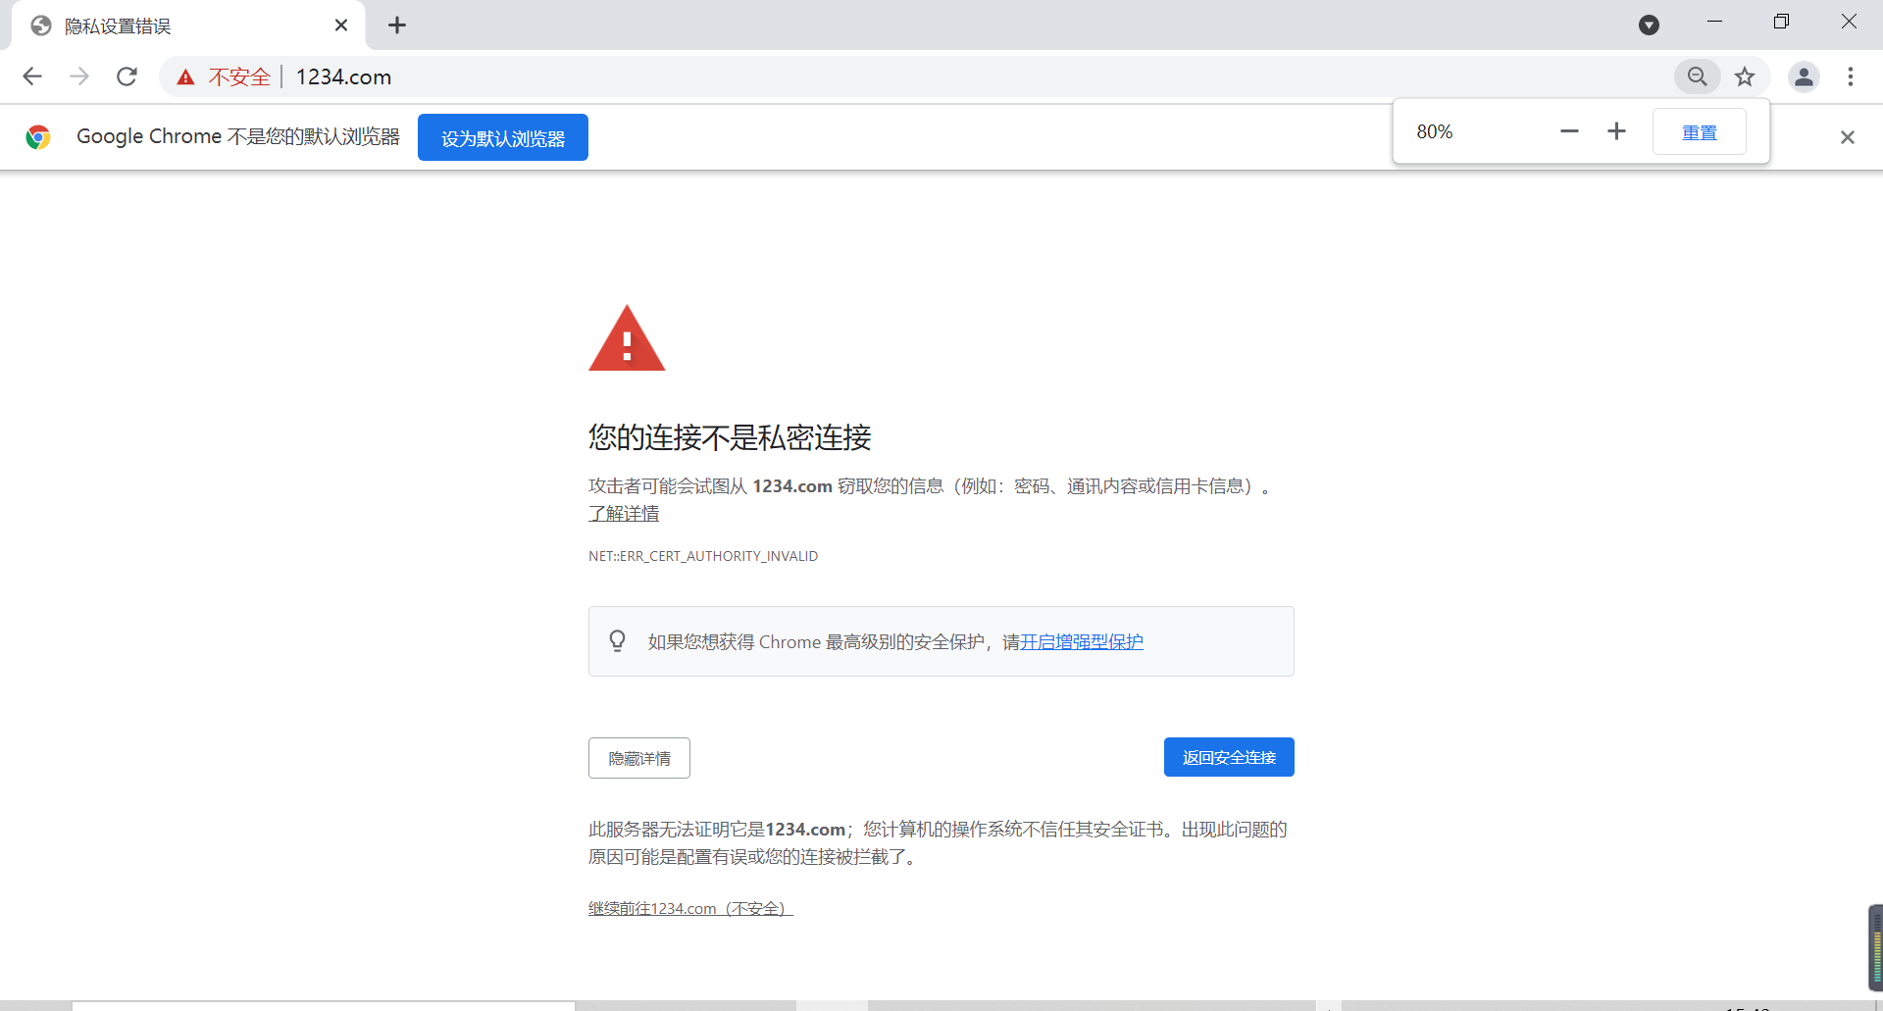Click 继续前往1234.com（不安全）link

point(690,909)
